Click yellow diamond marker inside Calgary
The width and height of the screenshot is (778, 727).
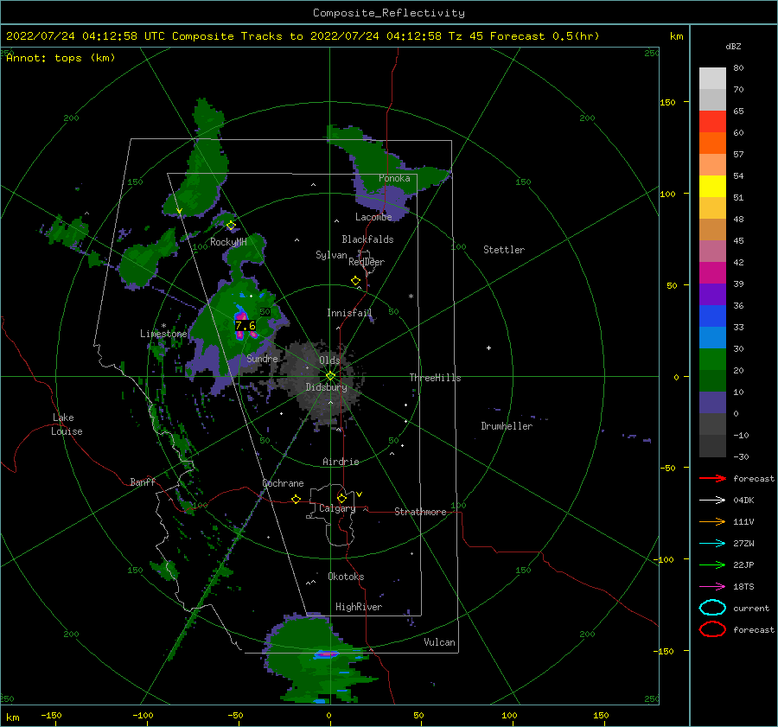click(341, 498)
